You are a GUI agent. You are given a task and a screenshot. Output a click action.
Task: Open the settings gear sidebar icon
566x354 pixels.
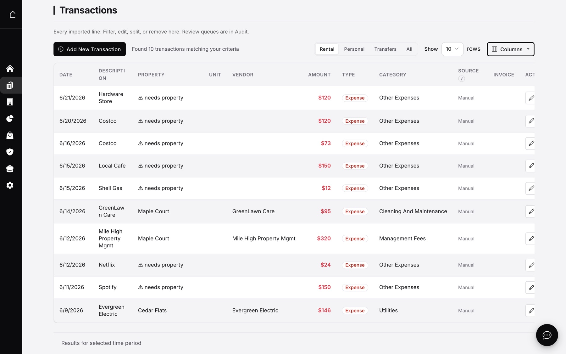pos(10,185)
